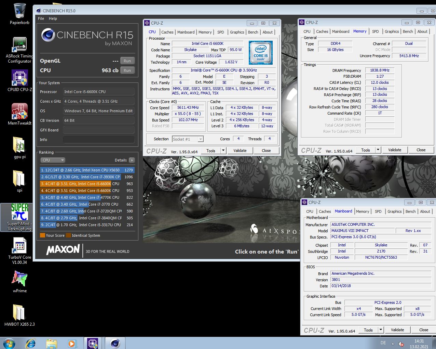Click the MAXON logo in Cinebench
Viewport: 436px width, 349px height.
[63, 250]
